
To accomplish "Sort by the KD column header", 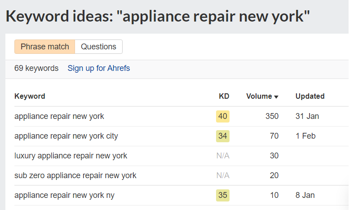I will click(x=224, y=96).
